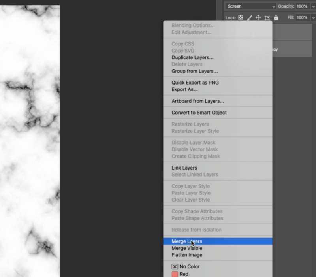Image resolution: width=316 pixels, height=277 pixels.
Task: Lock all layer properties with padlock
Action: tap(276, 17)
